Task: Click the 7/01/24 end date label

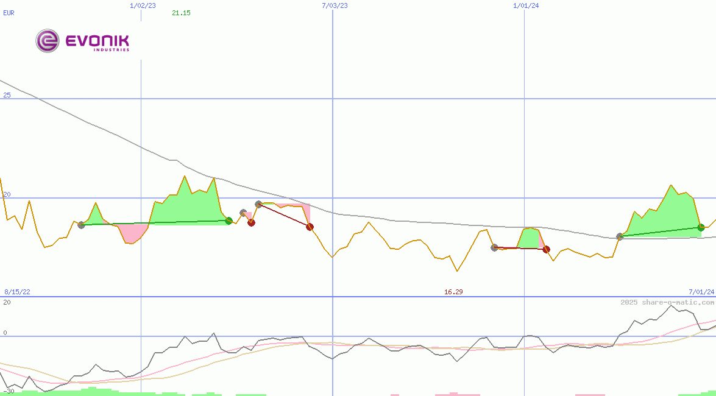Action: point(701,292)
